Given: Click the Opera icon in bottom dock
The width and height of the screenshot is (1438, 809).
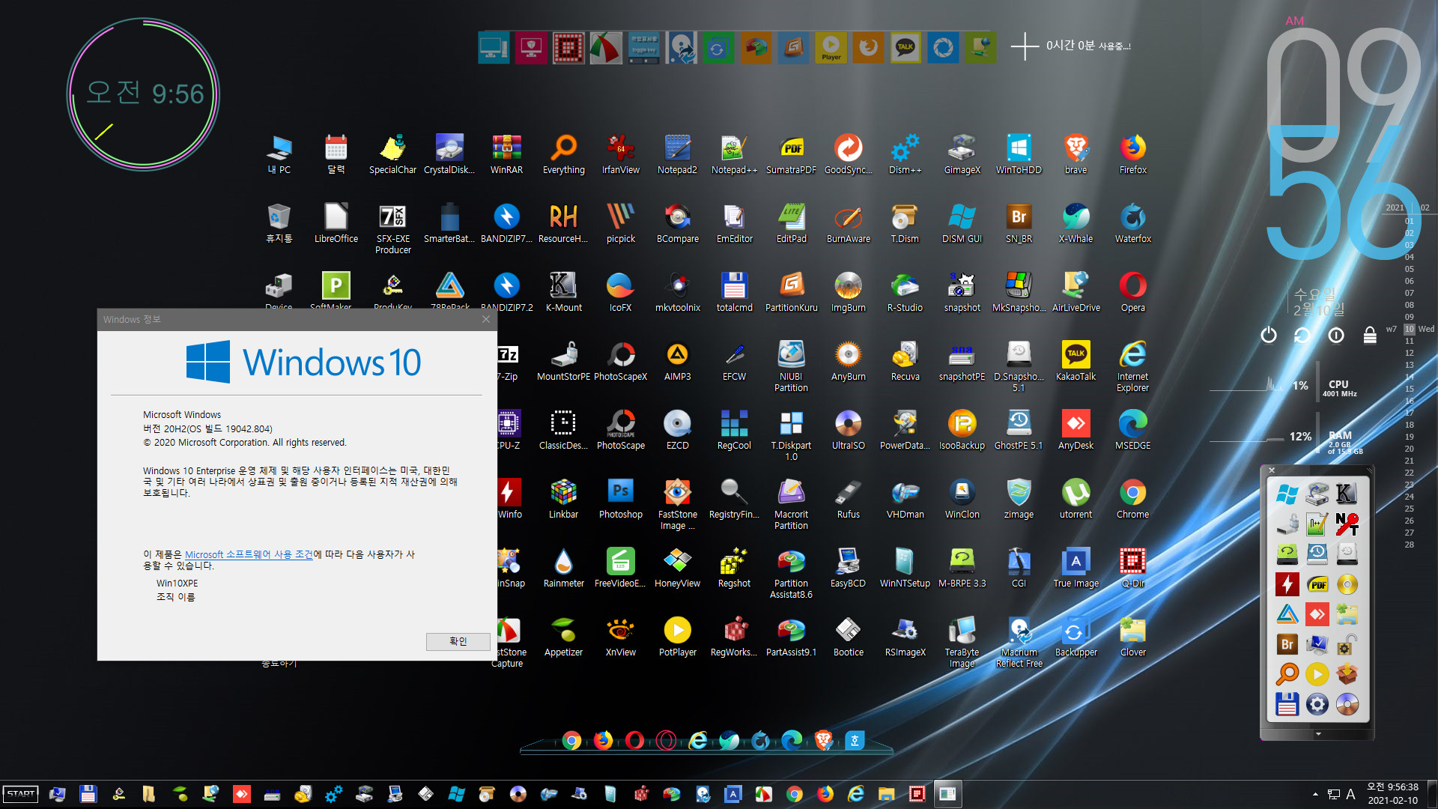Looking at the screenshot, I should tap(634, 741).
